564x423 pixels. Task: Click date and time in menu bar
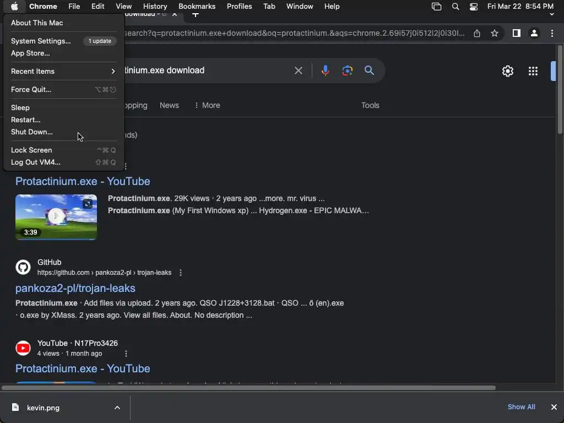(520, 6)
